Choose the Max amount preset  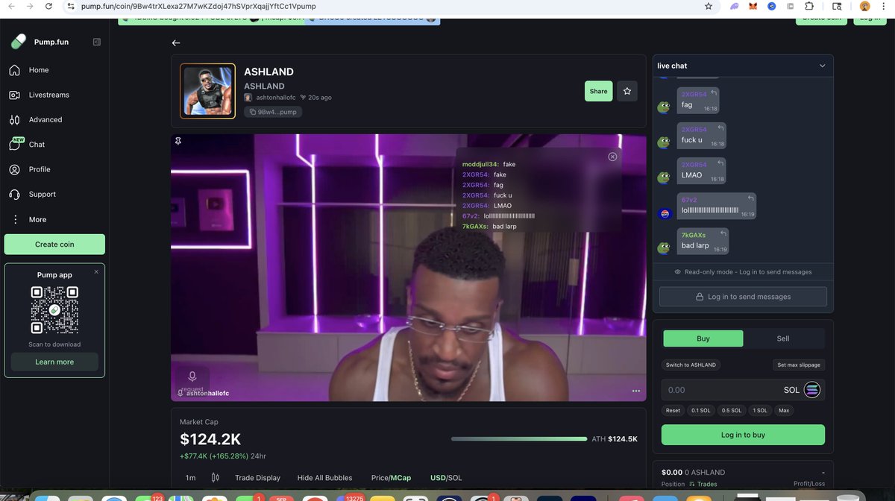[784, 411]
